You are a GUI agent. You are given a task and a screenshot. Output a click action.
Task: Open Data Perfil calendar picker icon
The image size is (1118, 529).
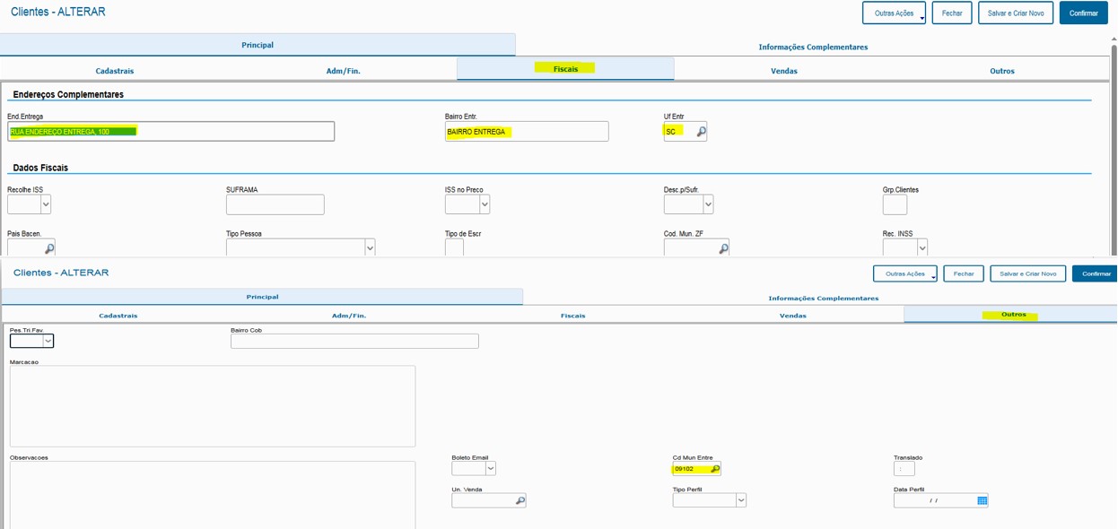click(x=982, y=500)
